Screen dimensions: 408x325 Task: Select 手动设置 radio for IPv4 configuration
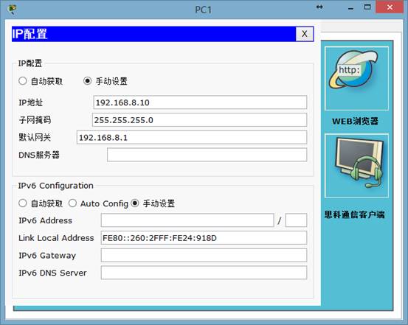pos(87,81)
